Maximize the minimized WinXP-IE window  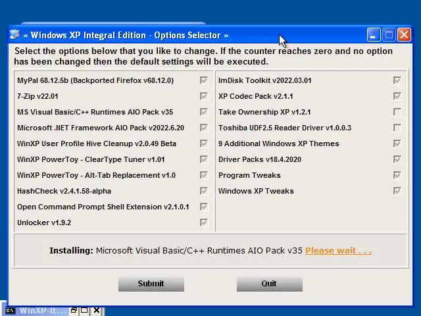84,310
